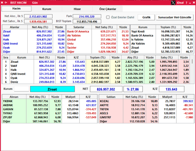196x151 pixels.
Task: Sort by the K/Z column header in ranking table
Action: [76, 57]
